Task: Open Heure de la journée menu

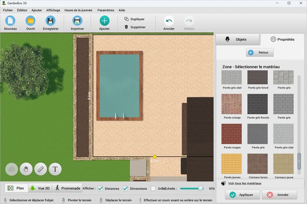Action: (x=78, y=10)
